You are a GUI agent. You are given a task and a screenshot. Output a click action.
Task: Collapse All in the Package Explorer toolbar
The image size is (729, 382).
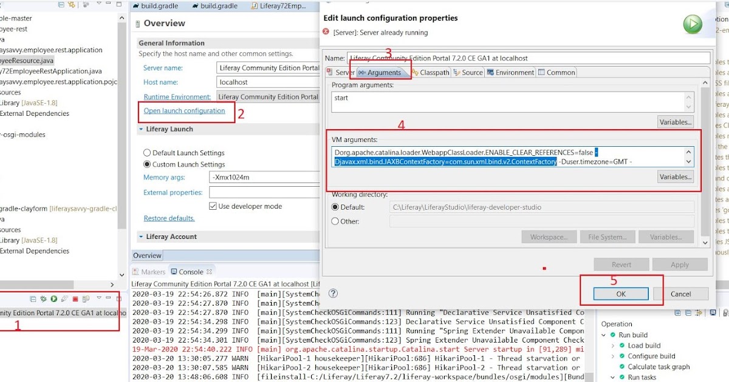coord(61,4)
